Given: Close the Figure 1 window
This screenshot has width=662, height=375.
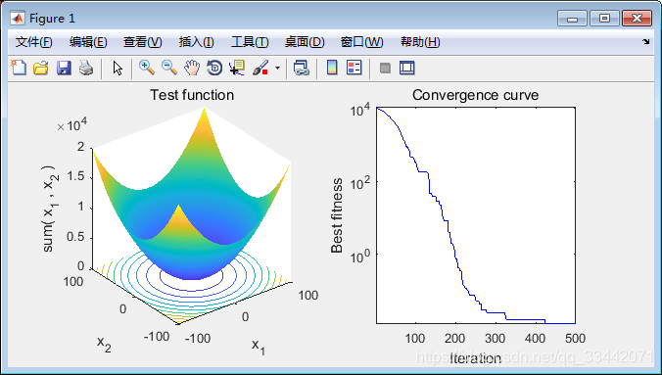Looking at the screenshot, I should (x=637, y=19).
